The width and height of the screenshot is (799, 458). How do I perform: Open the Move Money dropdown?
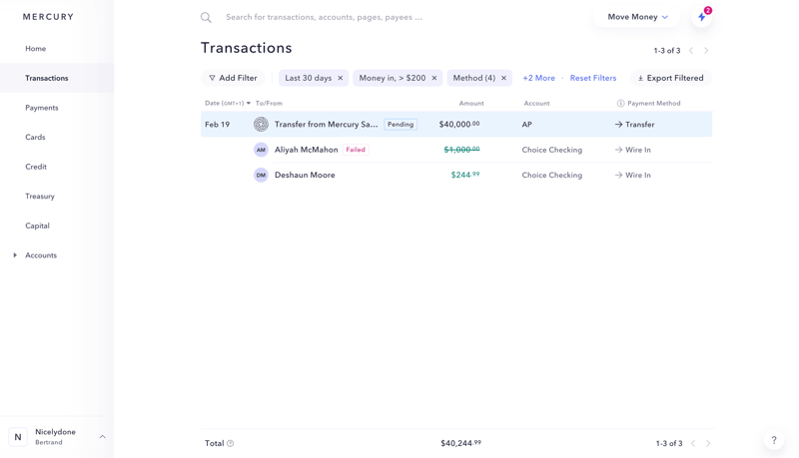coord(637,17)
